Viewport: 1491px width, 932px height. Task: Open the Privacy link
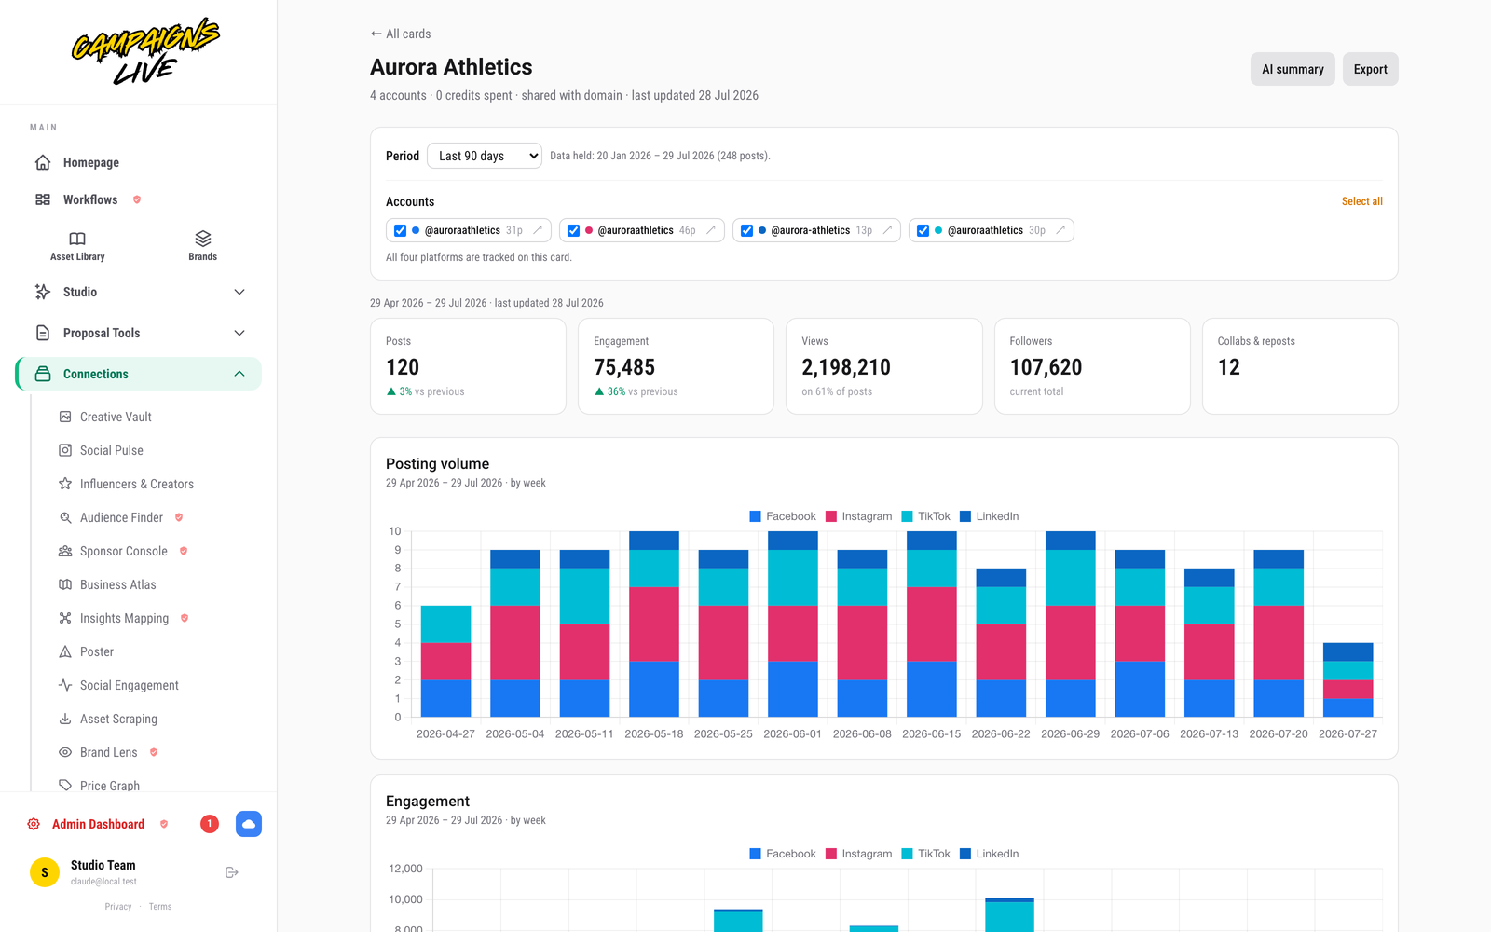tap(118, 907)
